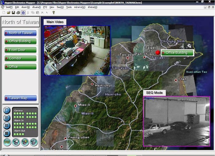
Task: Open the PTZ menu
Action: 45,7
